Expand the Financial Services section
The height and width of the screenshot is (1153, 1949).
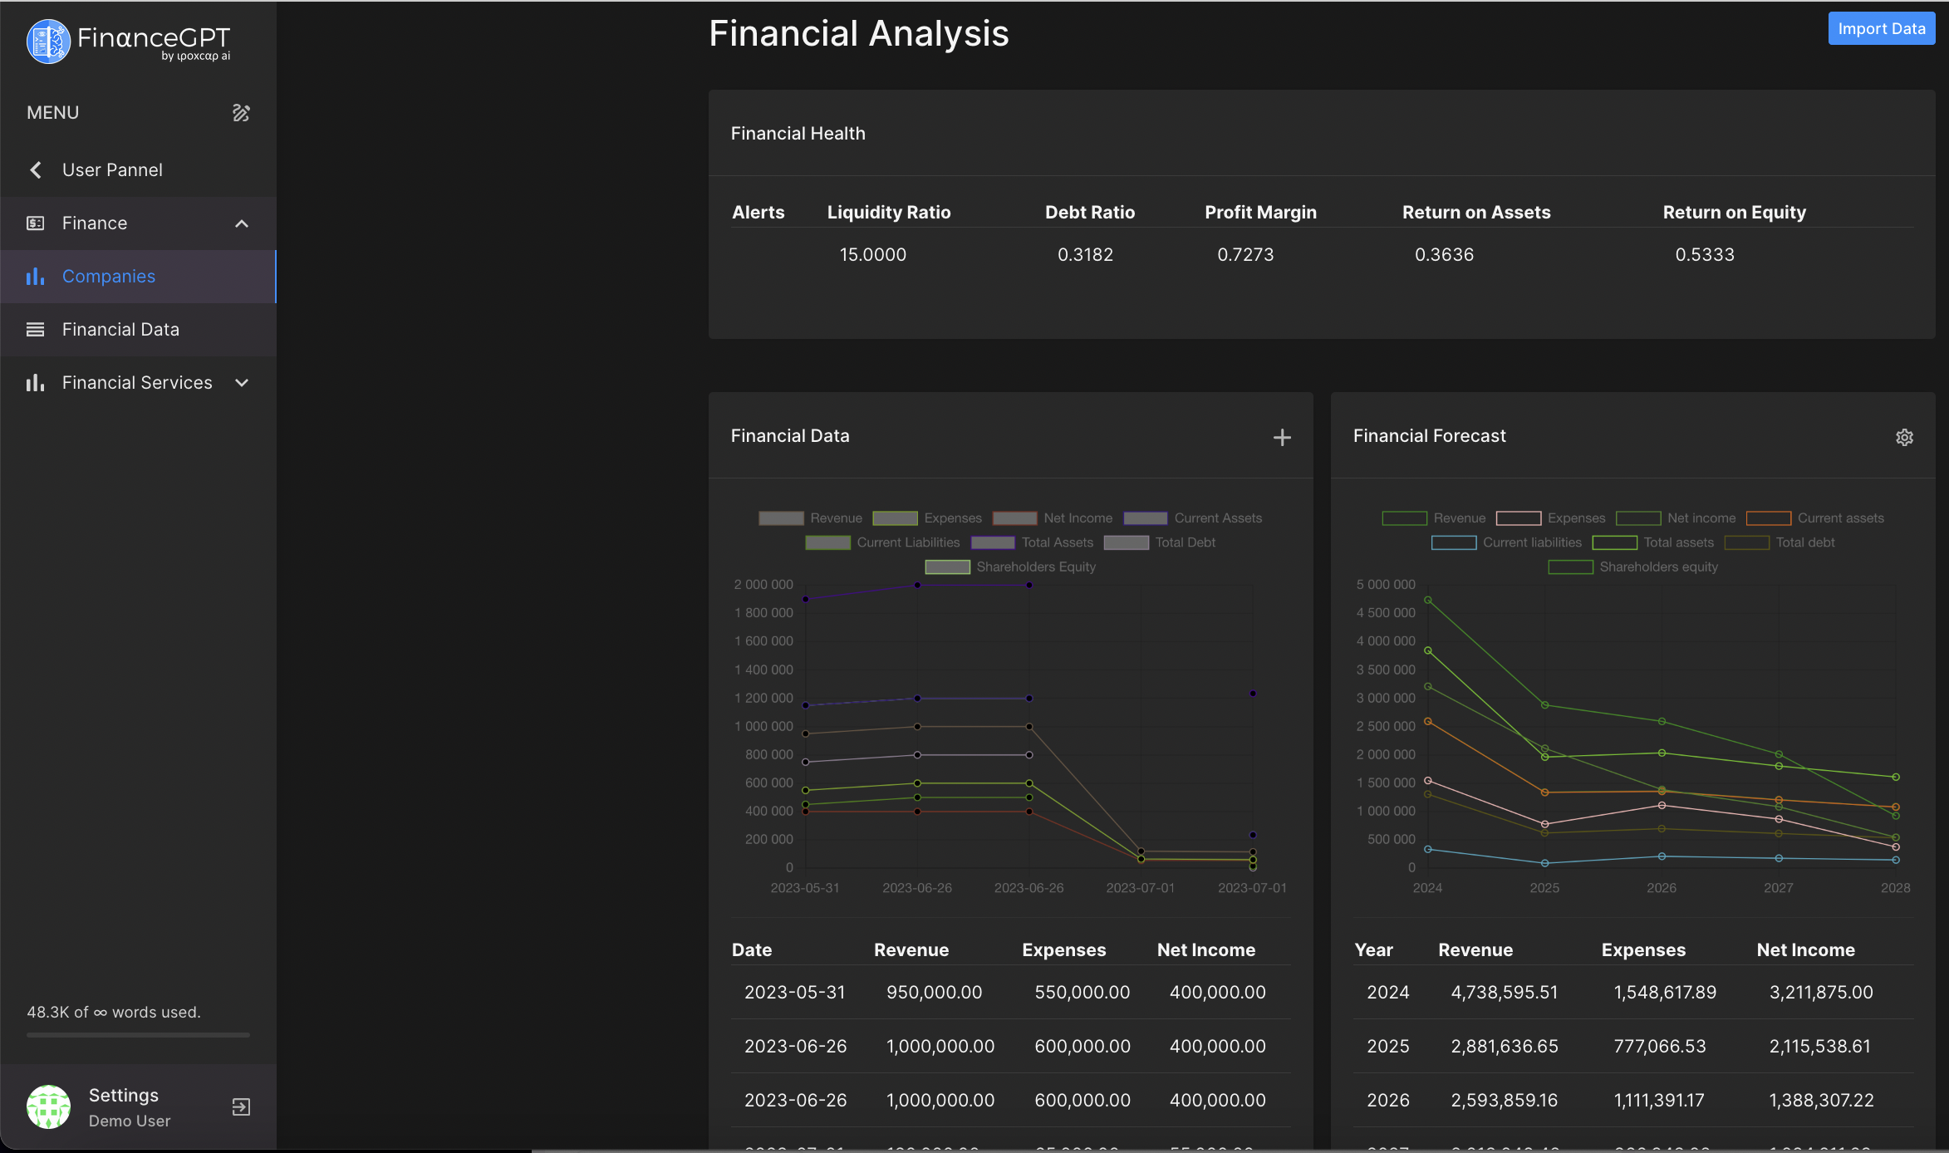point(242,382)
